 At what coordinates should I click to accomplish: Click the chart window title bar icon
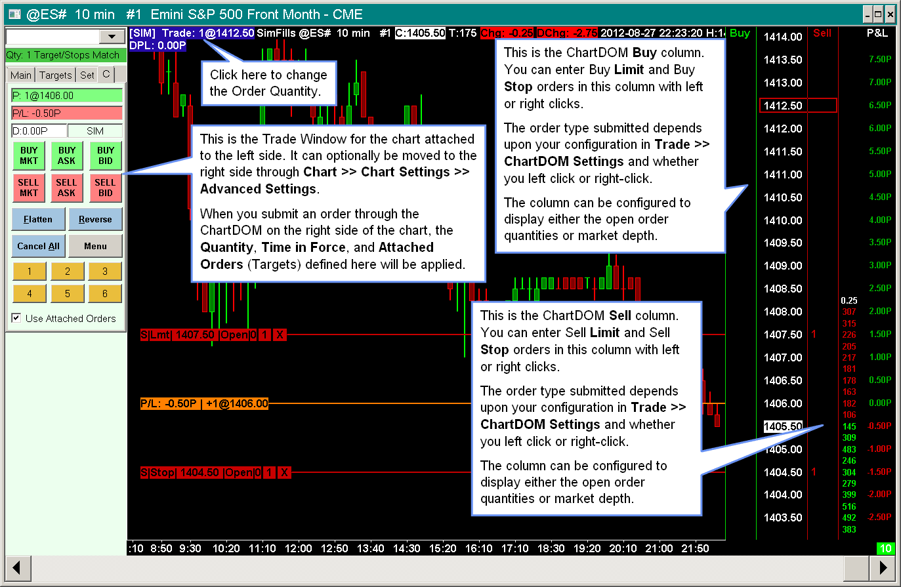coord(14,14)
